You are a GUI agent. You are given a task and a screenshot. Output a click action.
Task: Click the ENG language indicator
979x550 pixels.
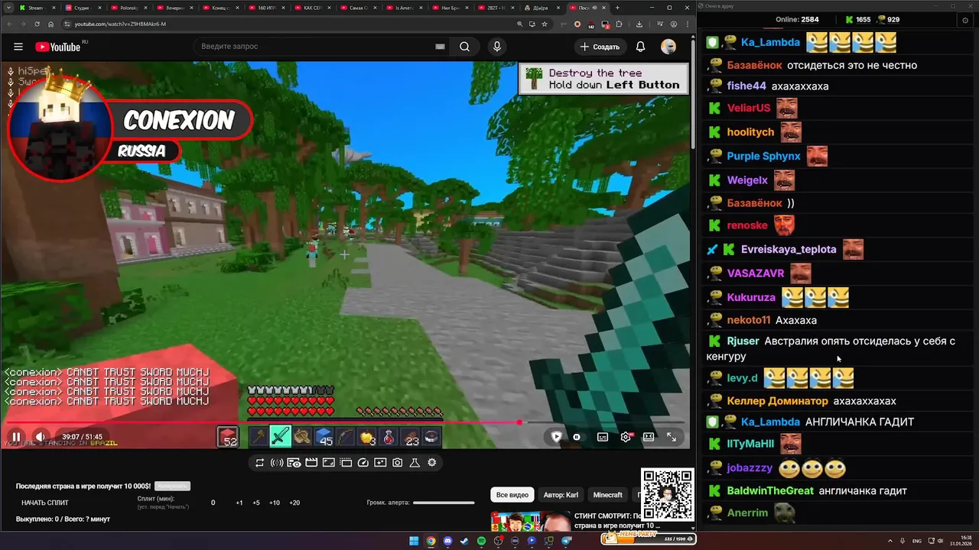(917, 541)
